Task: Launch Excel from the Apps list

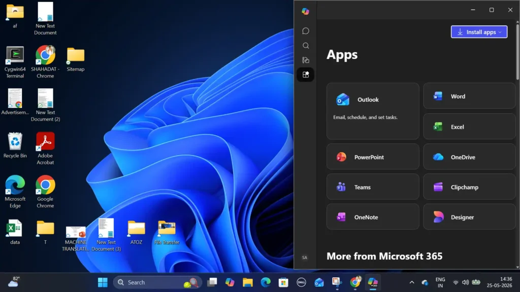Action: point(469,126)
